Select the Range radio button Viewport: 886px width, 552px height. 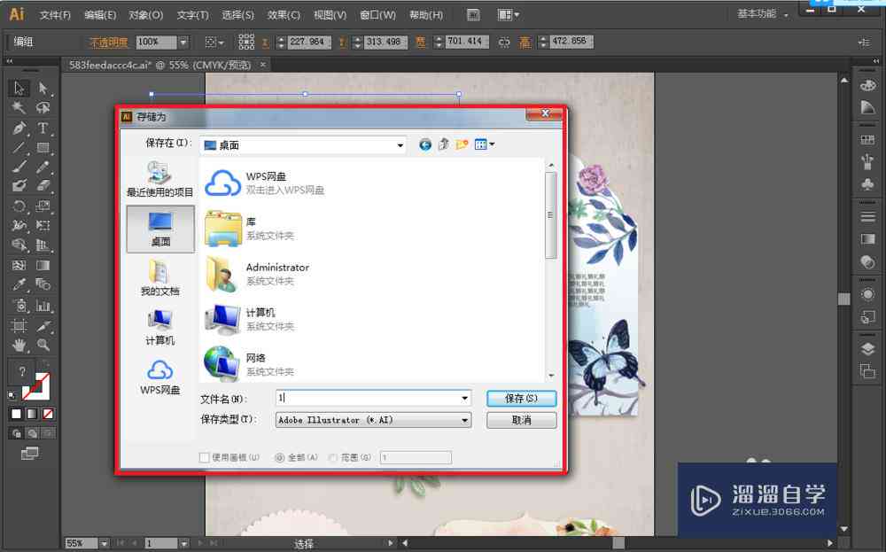point(333,458)
